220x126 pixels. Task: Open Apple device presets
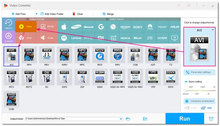(64, 27)
